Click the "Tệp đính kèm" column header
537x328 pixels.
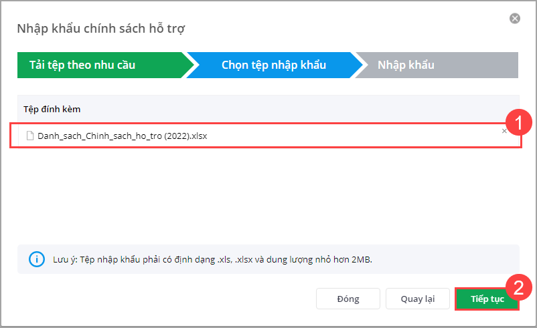[x=52, y=108]
